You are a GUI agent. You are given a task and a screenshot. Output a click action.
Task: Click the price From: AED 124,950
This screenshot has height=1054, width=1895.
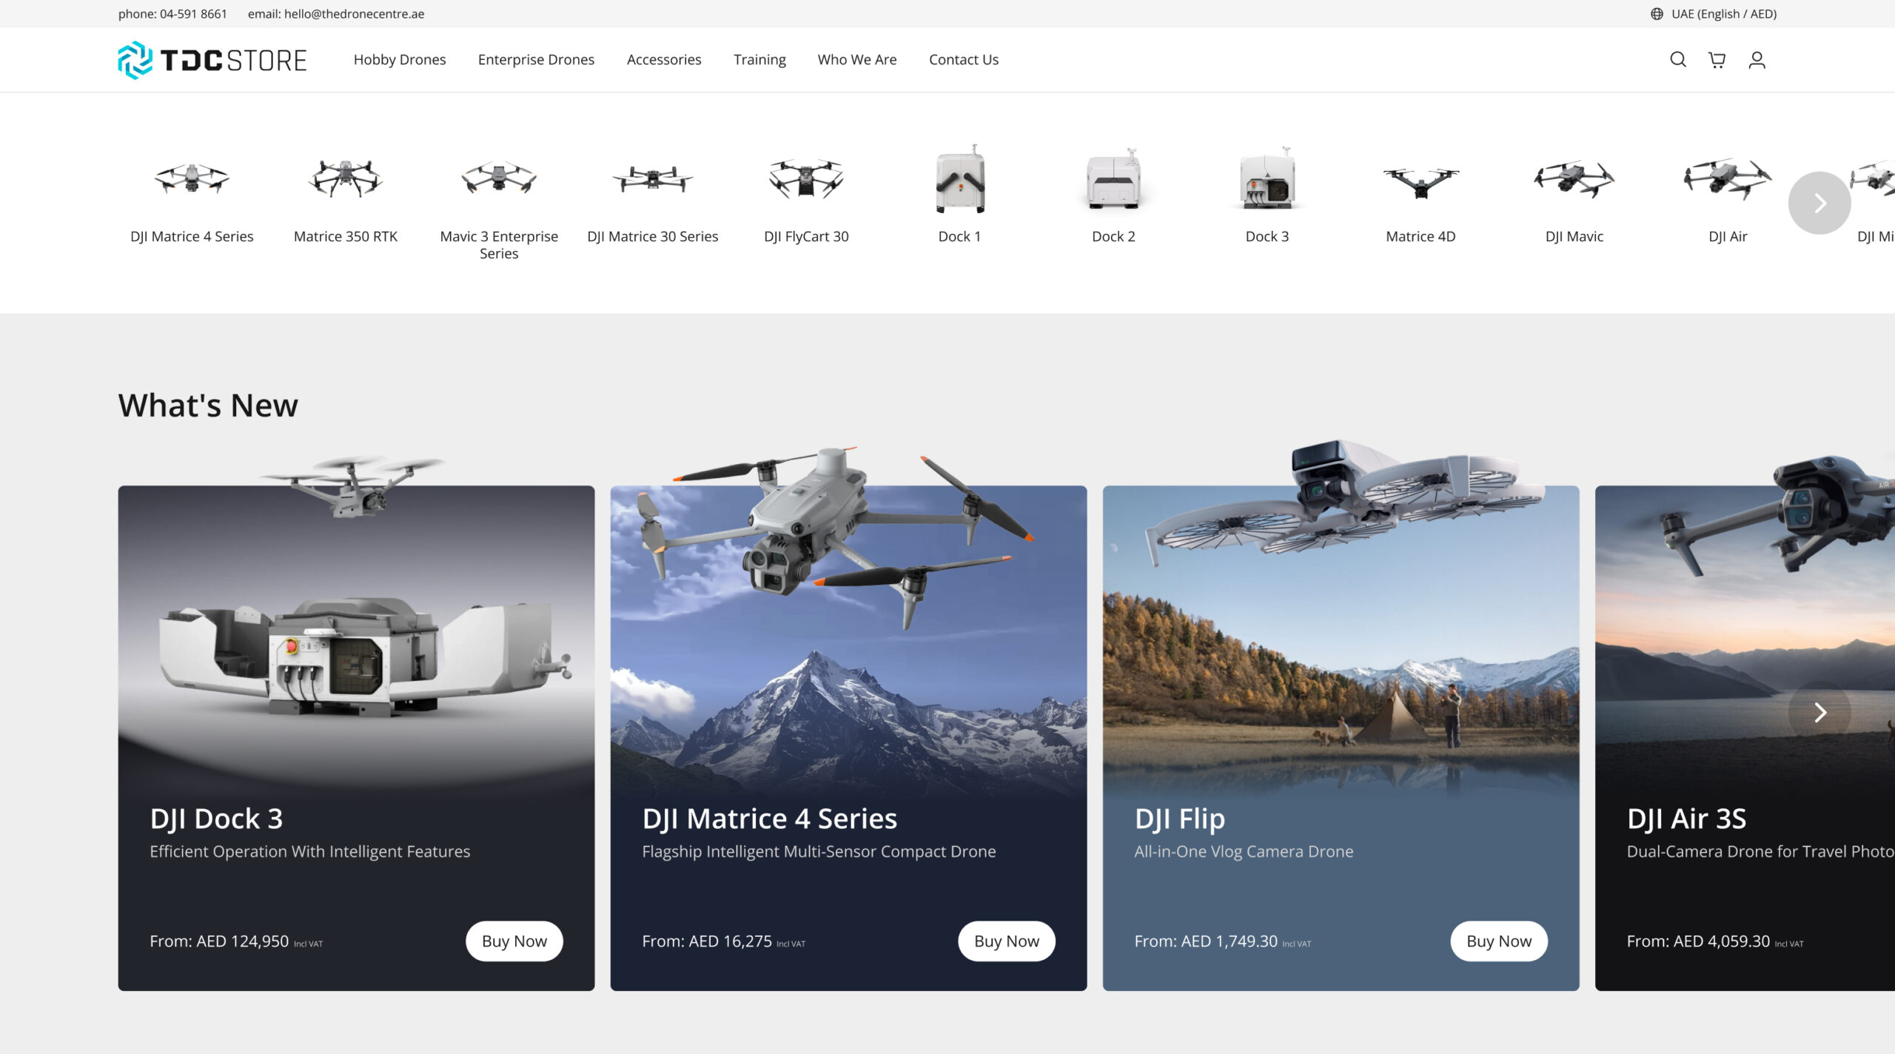219,941
